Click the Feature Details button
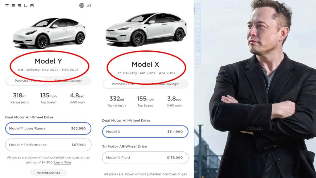 point(48,173)
